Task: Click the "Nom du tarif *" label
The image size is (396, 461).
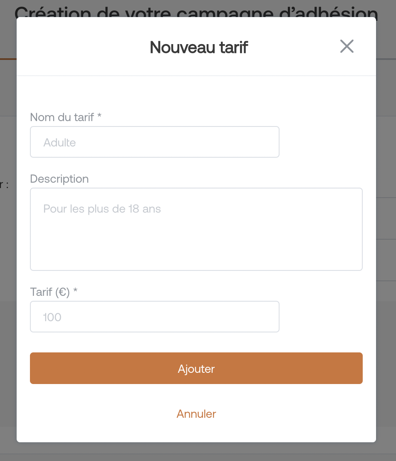Action: [x=62, y=117]
